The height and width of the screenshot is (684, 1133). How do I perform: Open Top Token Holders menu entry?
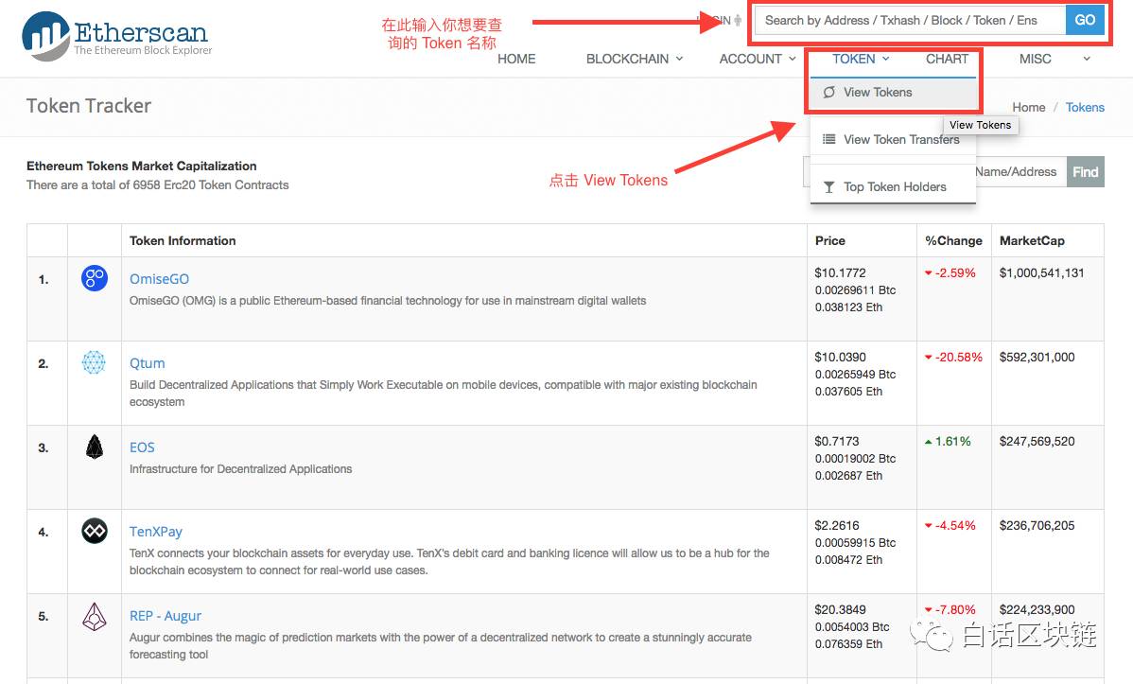(893, 187)
